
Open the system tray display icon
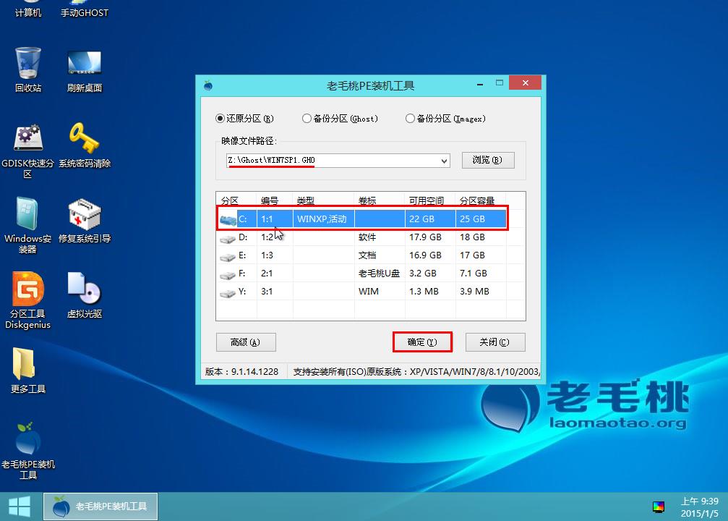(x=659, y=506)
